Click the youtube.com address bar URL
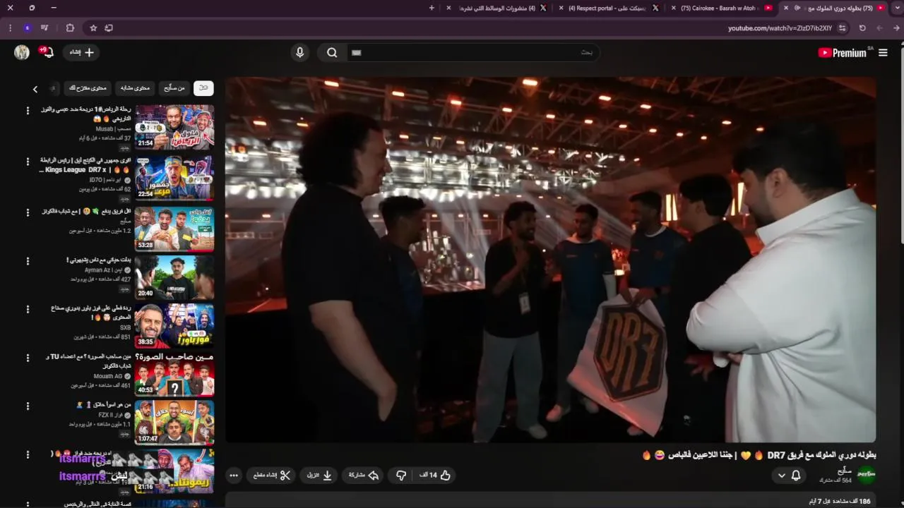Image resolution: width=904 pixels, height=508 pixels. (780, 28)
